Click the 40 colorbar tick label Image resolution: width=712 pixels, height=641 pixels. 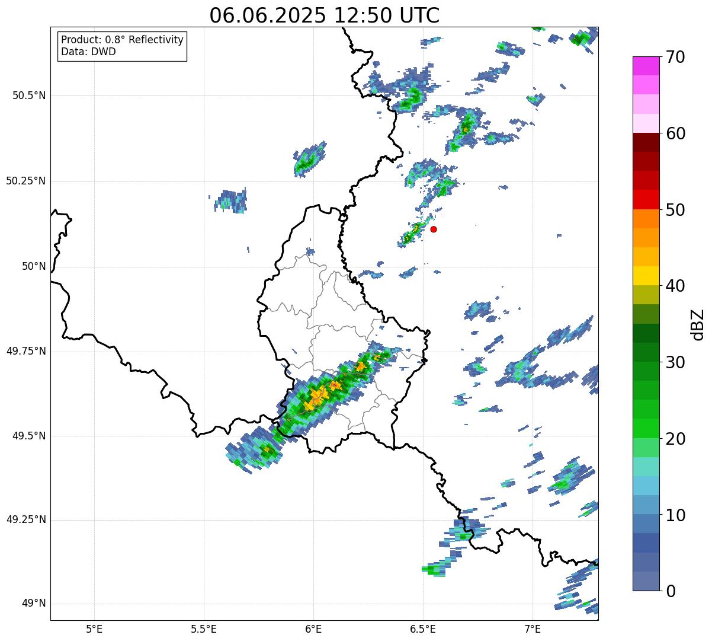[675, 286]
